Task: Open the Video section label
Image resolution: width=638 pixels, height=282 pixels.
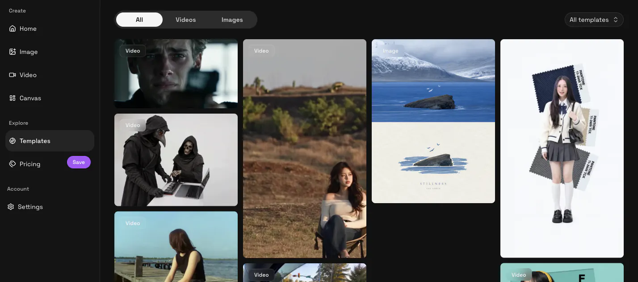Action: [x=28, y=75]
